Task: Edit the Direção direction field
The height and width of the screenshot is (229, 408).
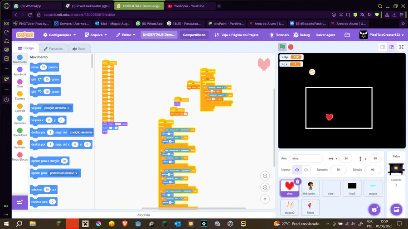Action: 373,170
